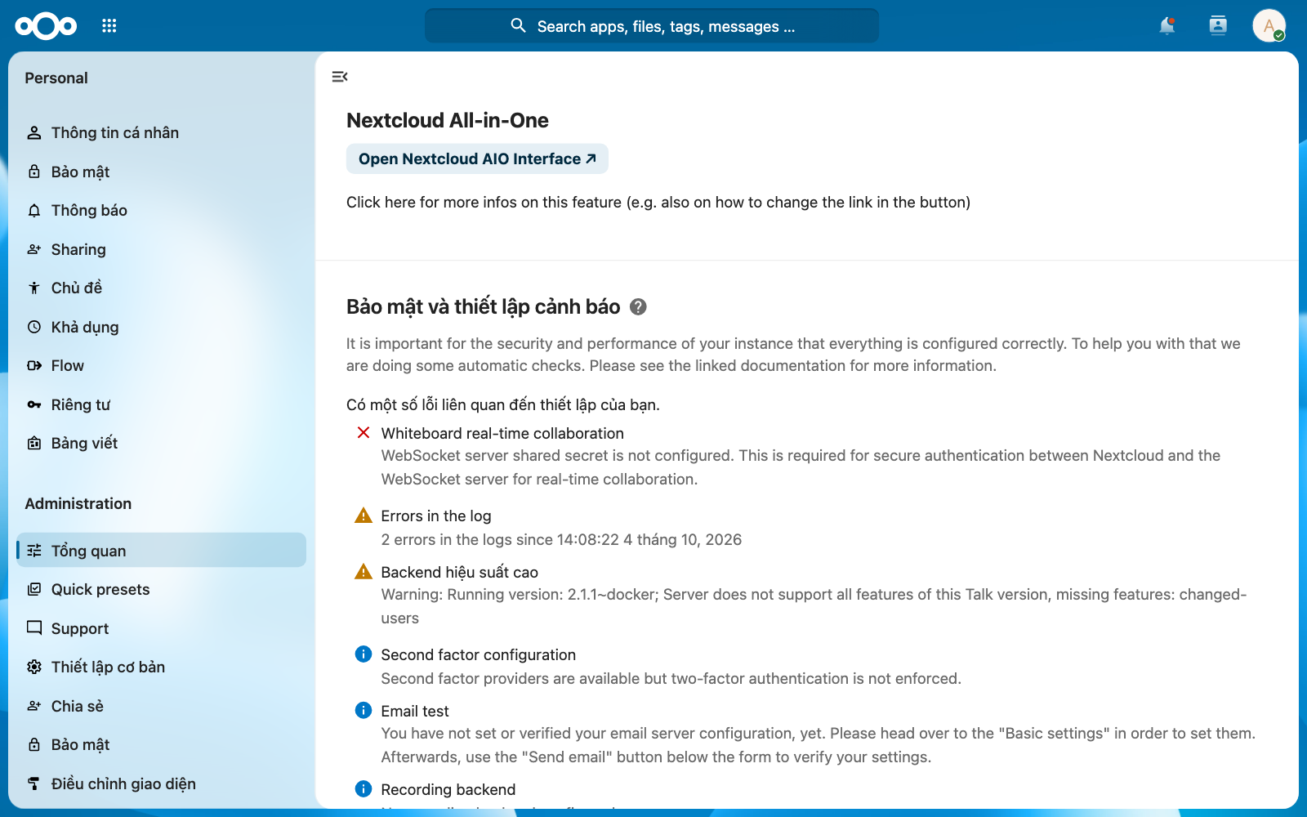Click the Nextcloud logo

pos(46,26)
